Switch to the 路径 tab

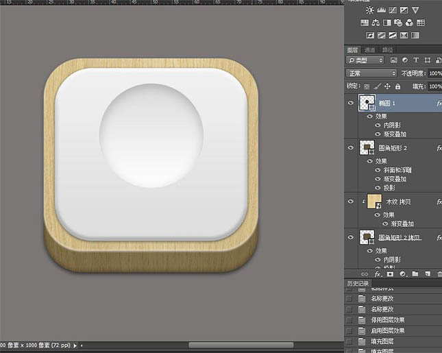[x=387, y=50]
